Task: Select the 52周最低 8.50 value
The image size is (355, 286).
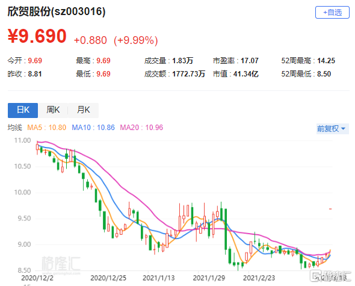Action: (324, 74)
